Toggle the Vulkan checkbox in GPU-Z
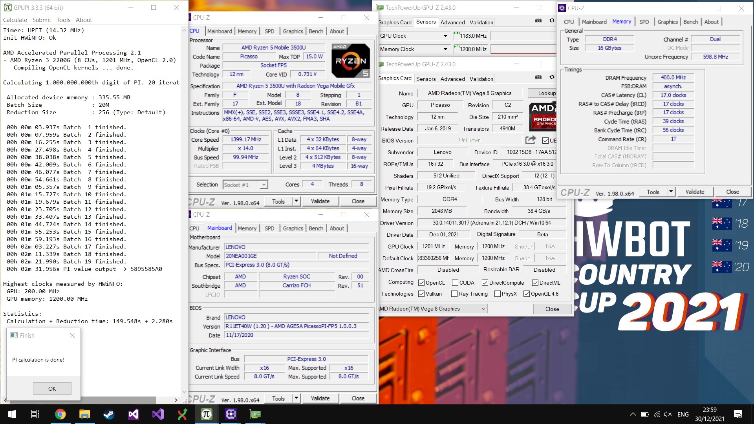754x424 pixels. 421,294
